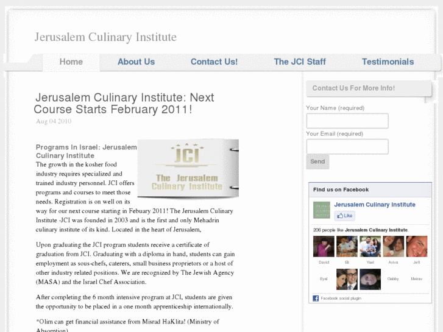Open Aviva's Facebook profile photo
Viewport: 443px width, 332px height.
coord(394,246)
